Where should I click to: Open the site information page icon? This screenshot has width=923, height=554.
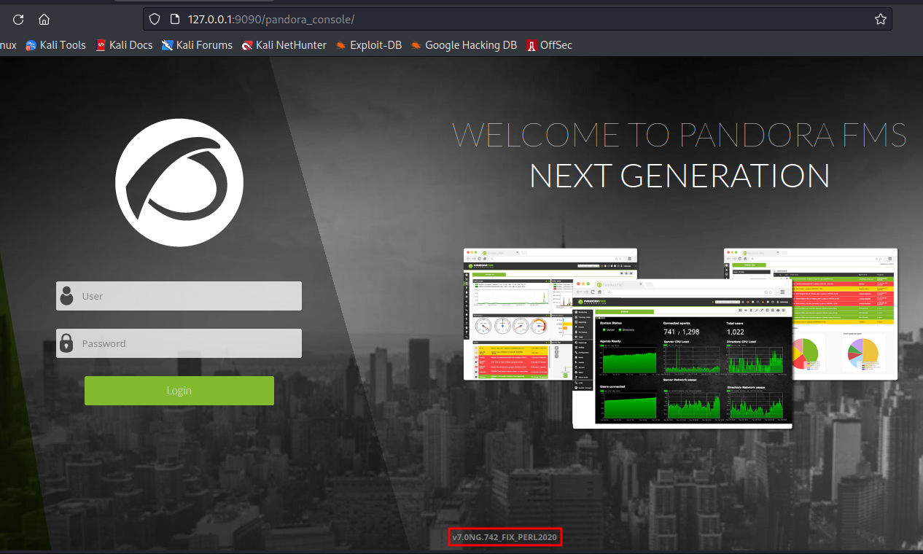tap(174, 19)
